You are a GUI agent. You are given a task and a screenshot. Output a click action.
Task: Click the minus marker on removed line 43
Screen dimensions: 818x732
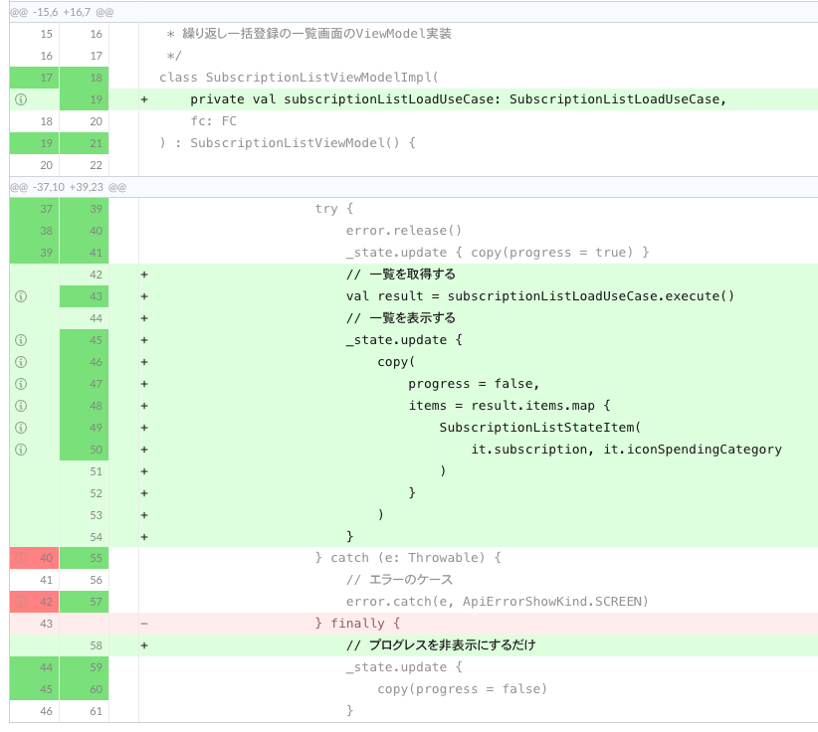pos(144,624)
